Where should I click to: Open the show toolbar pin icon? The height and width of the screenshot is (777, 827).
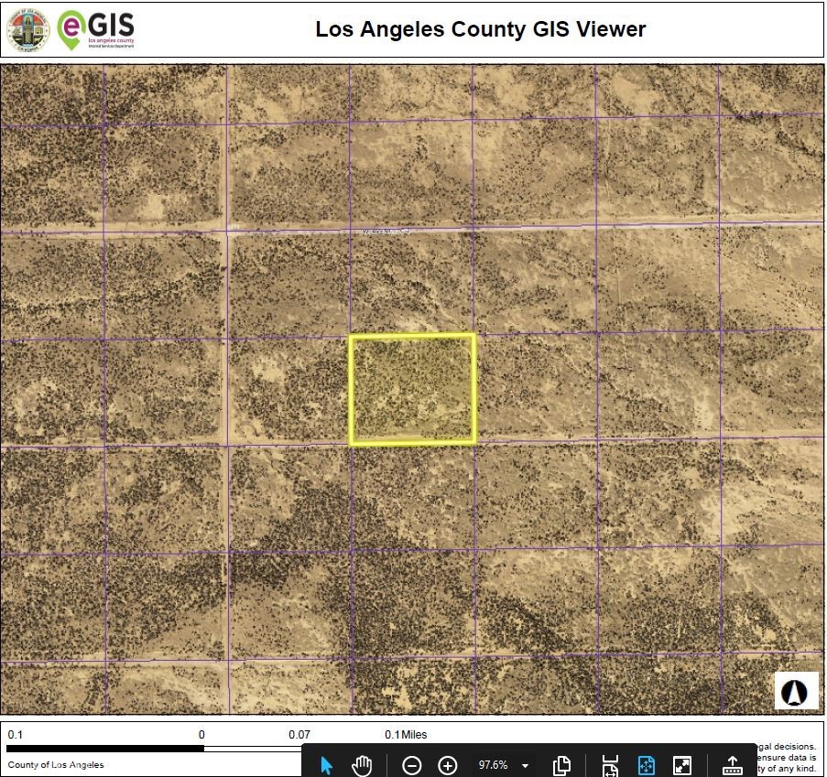(x=732, y=765)
